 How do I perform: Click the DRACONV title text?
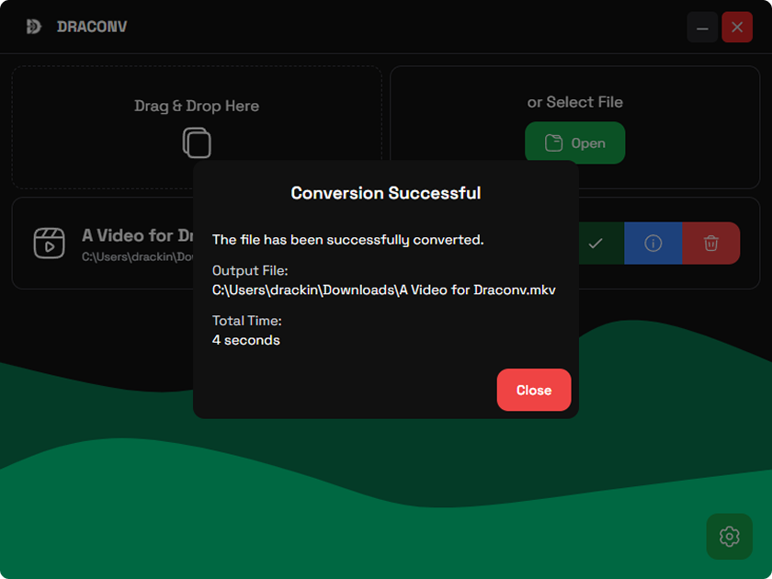(x=92, y=27)
